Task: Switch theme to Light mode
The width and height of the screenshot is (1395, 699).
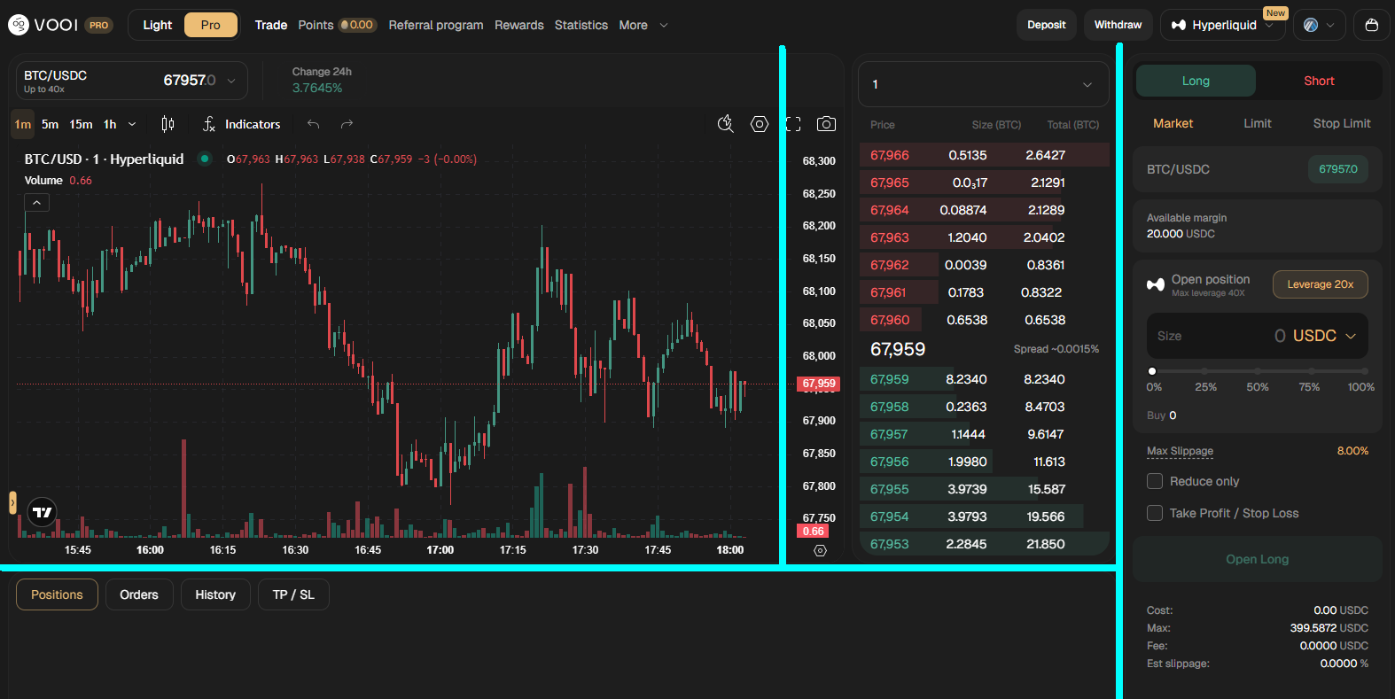Action: (158, 25)
